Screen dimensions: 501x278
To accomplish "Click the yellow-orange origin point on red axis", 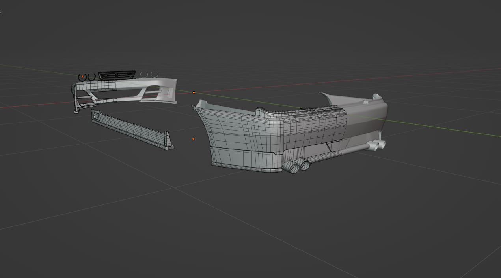I will 194,92.
